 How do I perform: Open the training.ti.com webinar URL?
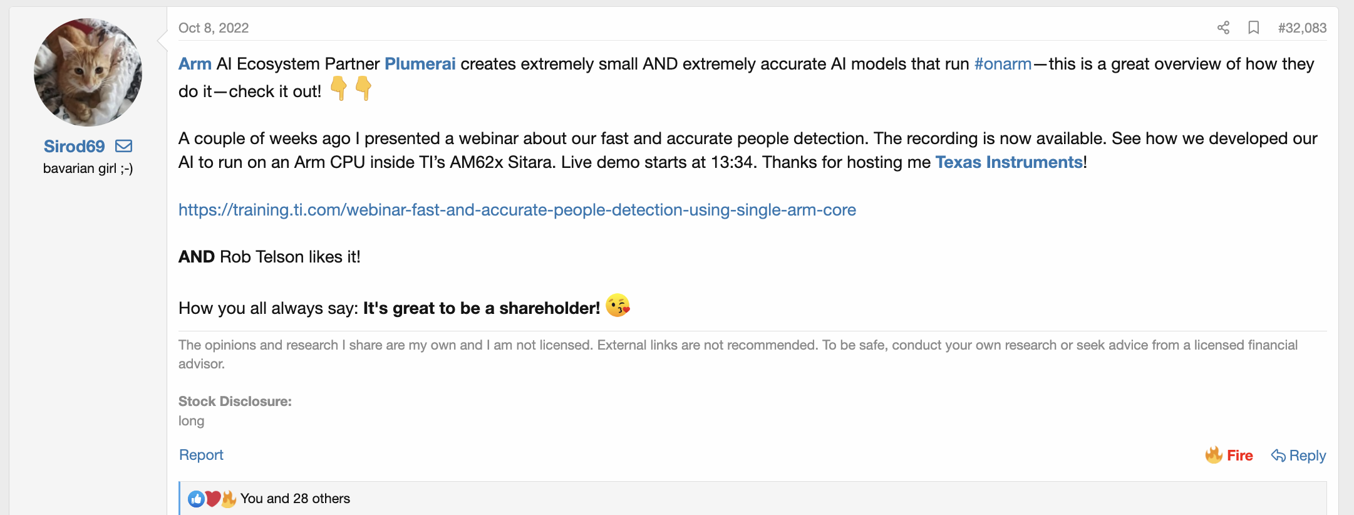(517, 210)
